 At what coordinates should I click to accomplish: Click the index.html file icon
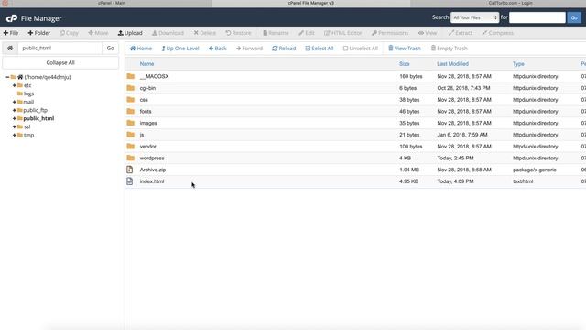pos(130,181)
